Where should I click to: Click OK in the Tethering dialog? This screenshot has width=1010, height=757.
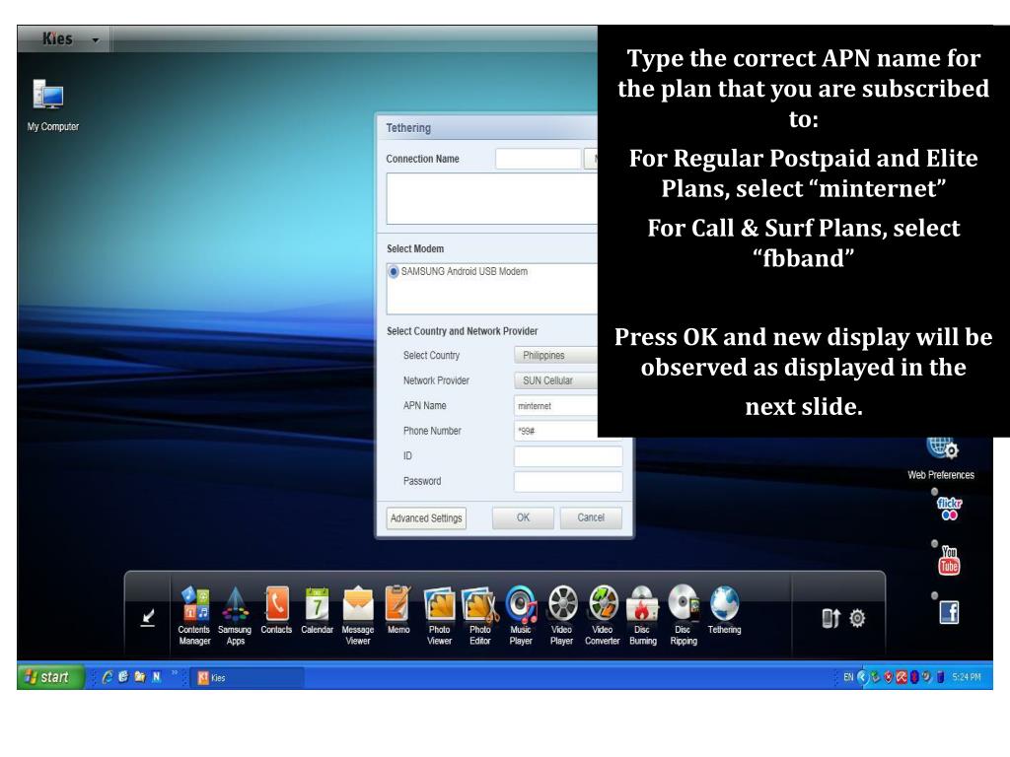click(x=523, y=517)
